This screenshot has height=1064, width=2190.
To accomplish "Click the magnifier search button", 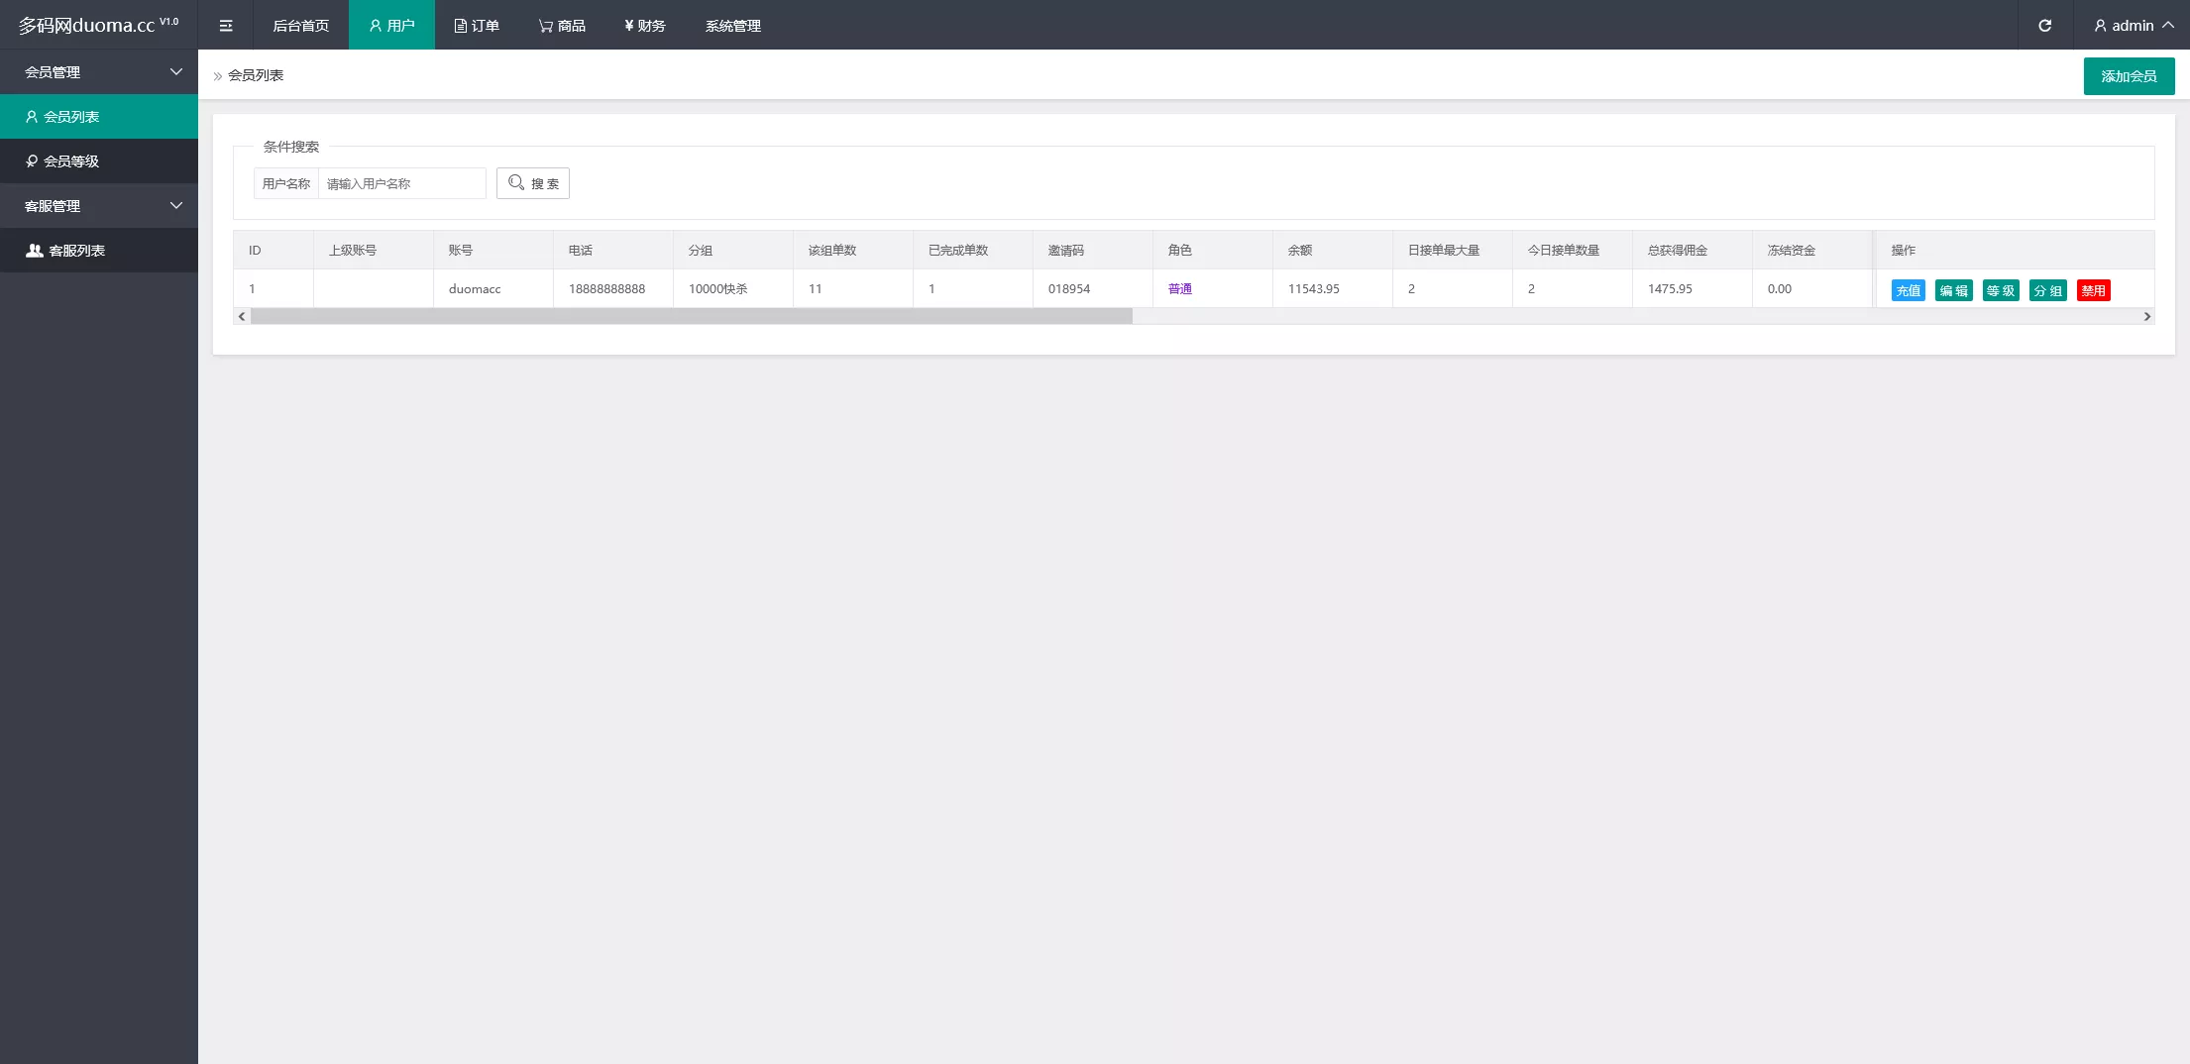I will [533, 183].
